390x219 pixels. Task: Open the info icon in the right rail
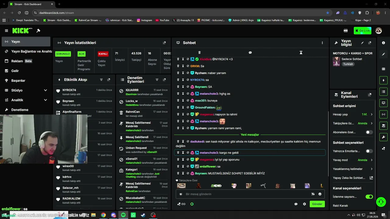(383, 43)
